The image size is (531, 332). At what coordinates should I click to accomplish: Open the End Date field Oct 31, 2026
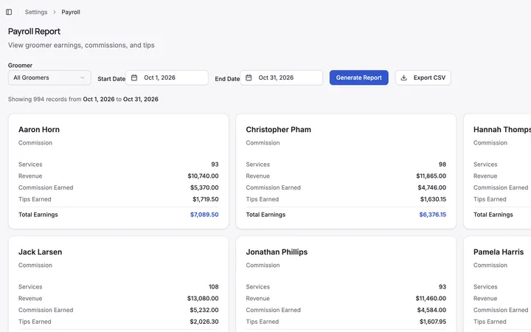coord(282,77)
